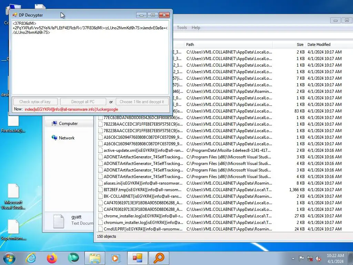Click the muted volume tray icon

pos(318,258)
